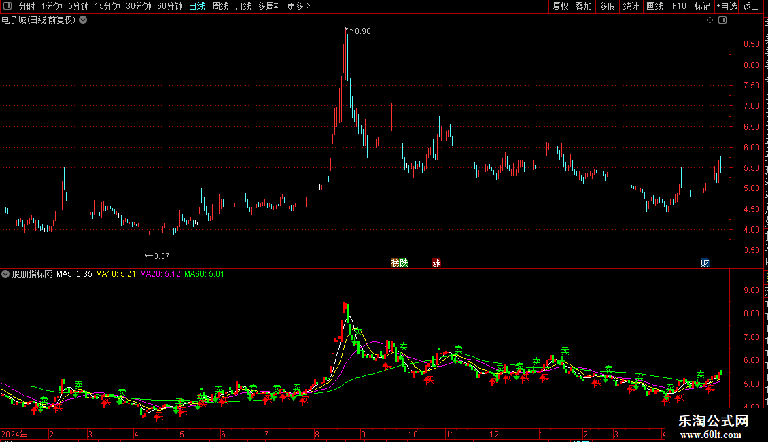768x442 pixels.
Task: Select the 5分钟 period
Action: point(78,6)
